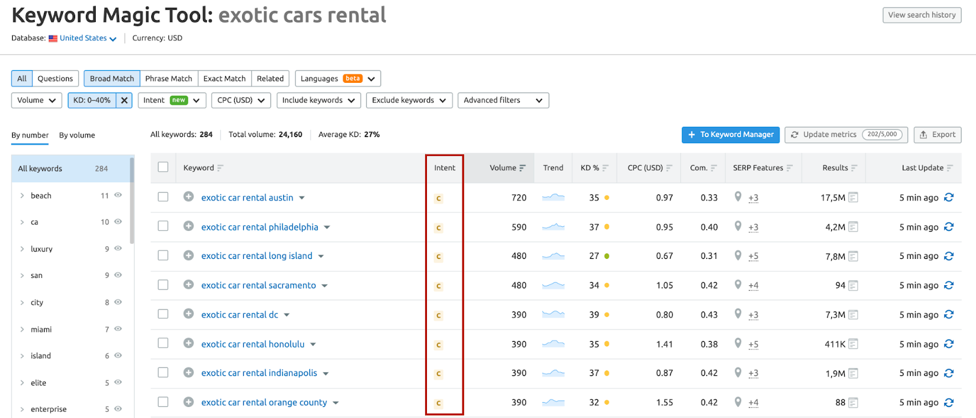Click the To Keyword Manager button
The image size is (976, 418).
pyautogui.click(x=730, y=135)
